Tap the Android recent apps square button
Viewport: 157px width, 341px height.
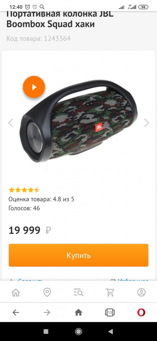pos(46,331)
